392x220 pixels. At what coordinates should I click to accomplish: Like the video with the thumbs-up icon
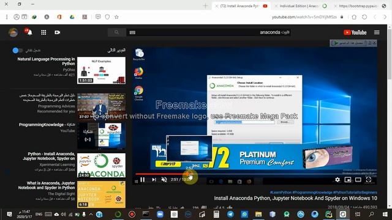click(x=230, y=207)
